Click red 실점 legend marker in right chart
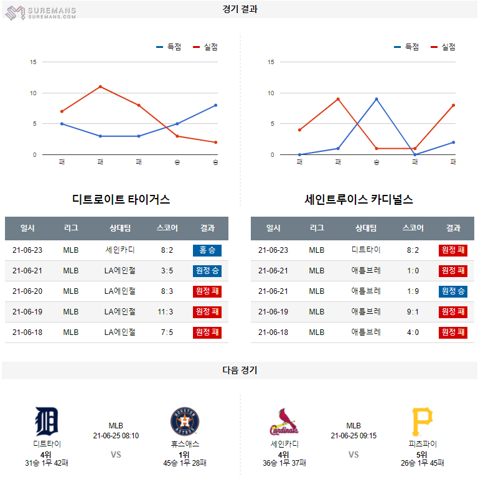This screenshot has height=490, width=478. tap(434, 47)
